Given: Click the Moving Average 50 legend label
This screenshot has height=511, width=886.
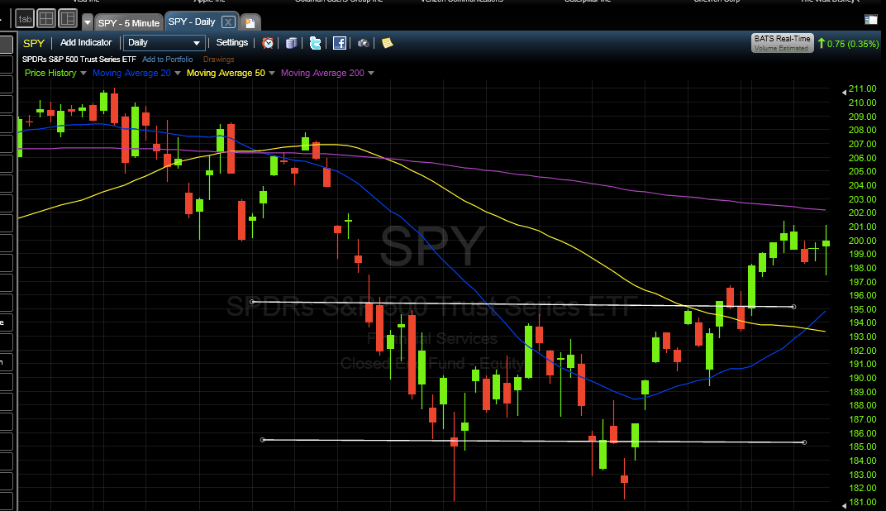Looking at the screenshot, I should coord(226,73).
